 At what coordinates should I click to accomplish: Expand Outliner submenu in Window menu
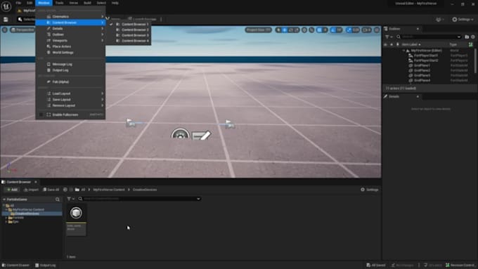point(70,34)
